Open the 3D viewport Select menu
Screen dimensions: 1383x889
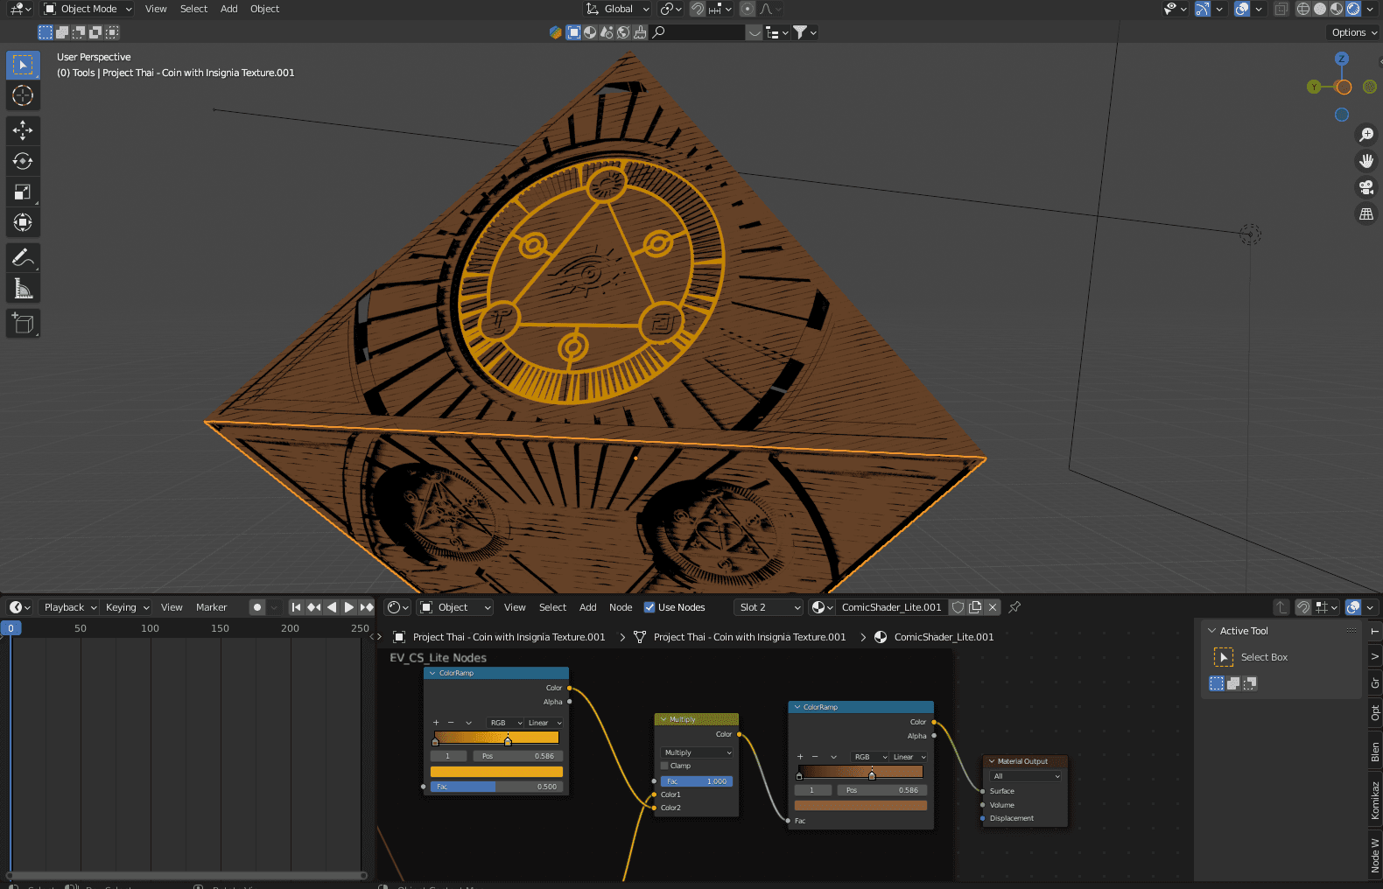193,9
